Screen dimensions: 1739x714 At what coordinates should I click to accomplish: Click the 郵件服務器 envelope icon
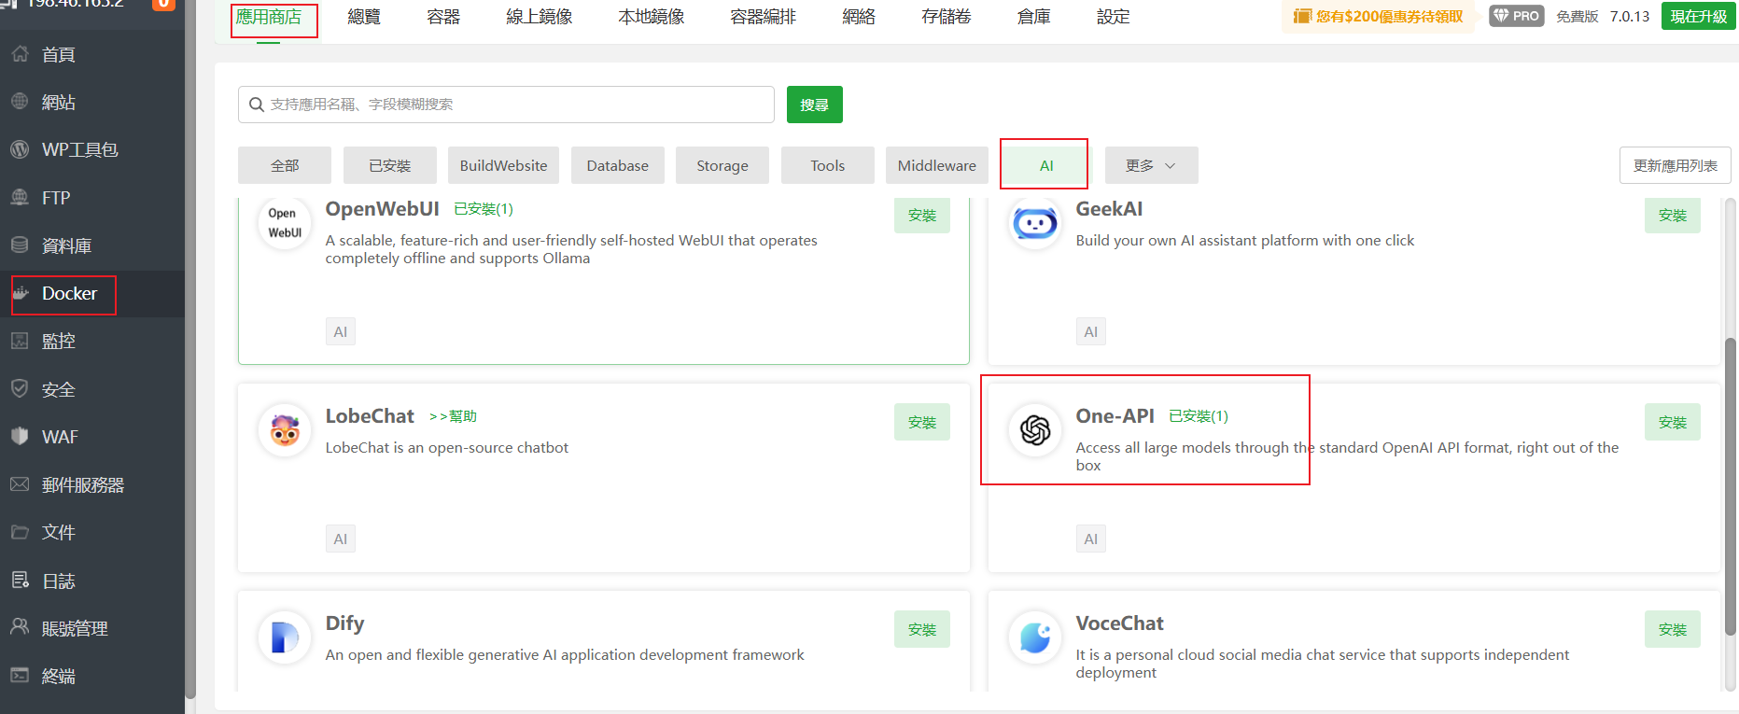coord(20,484)
